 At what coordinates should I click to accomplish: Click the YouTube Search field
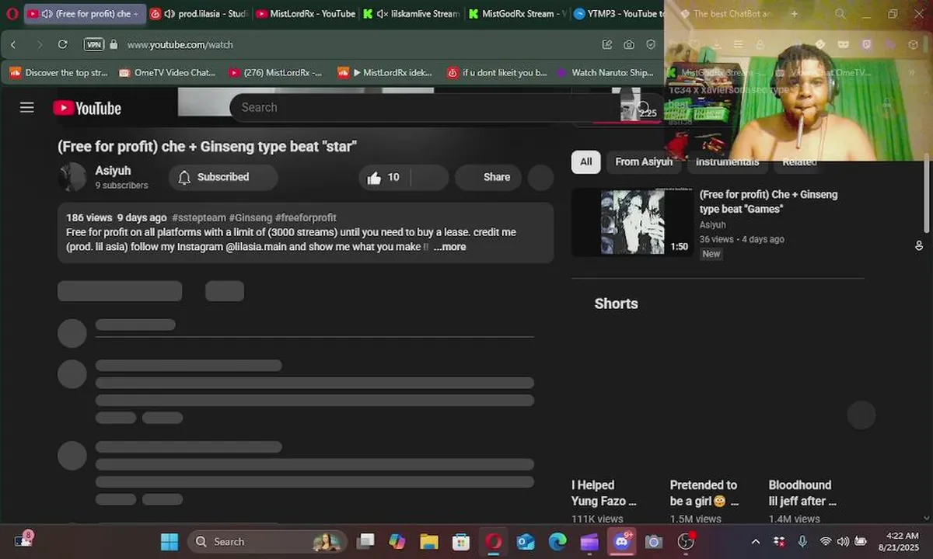coord(428,107)
